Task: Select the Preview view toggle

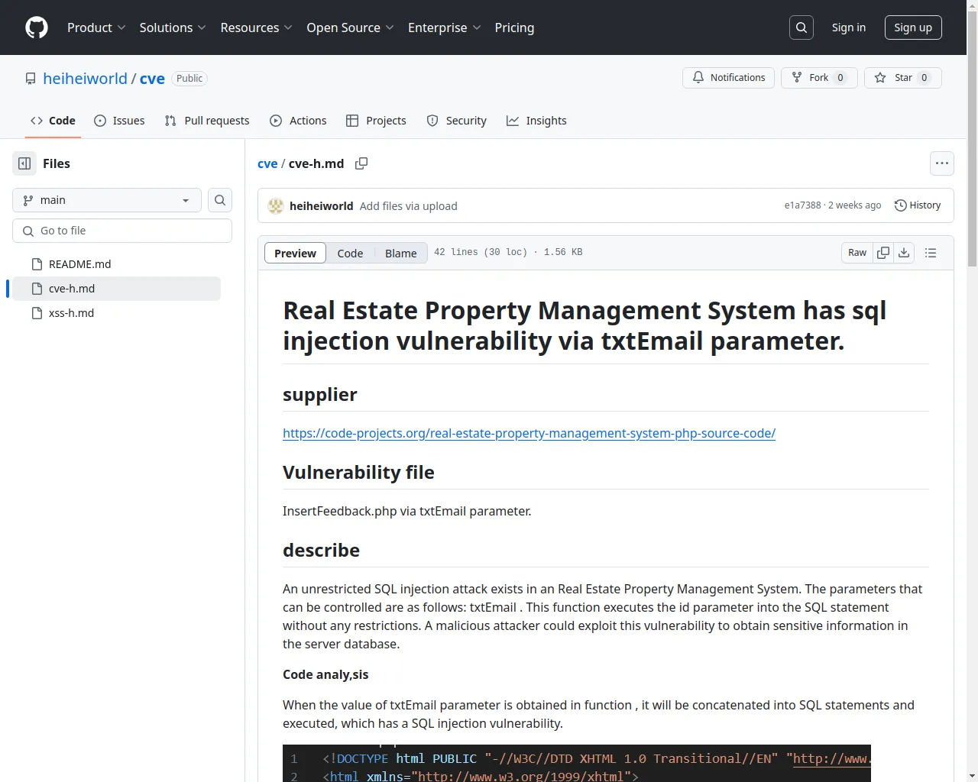Action: click(x=295, y=254)
